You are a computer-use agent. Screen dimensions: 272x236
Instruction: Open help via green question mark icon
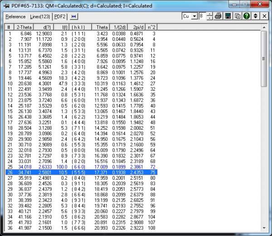point(247,16)
